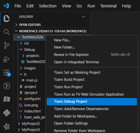Viewport: 140px width, 133px height.
Task: Open the View menu
Action: point(66,6)
